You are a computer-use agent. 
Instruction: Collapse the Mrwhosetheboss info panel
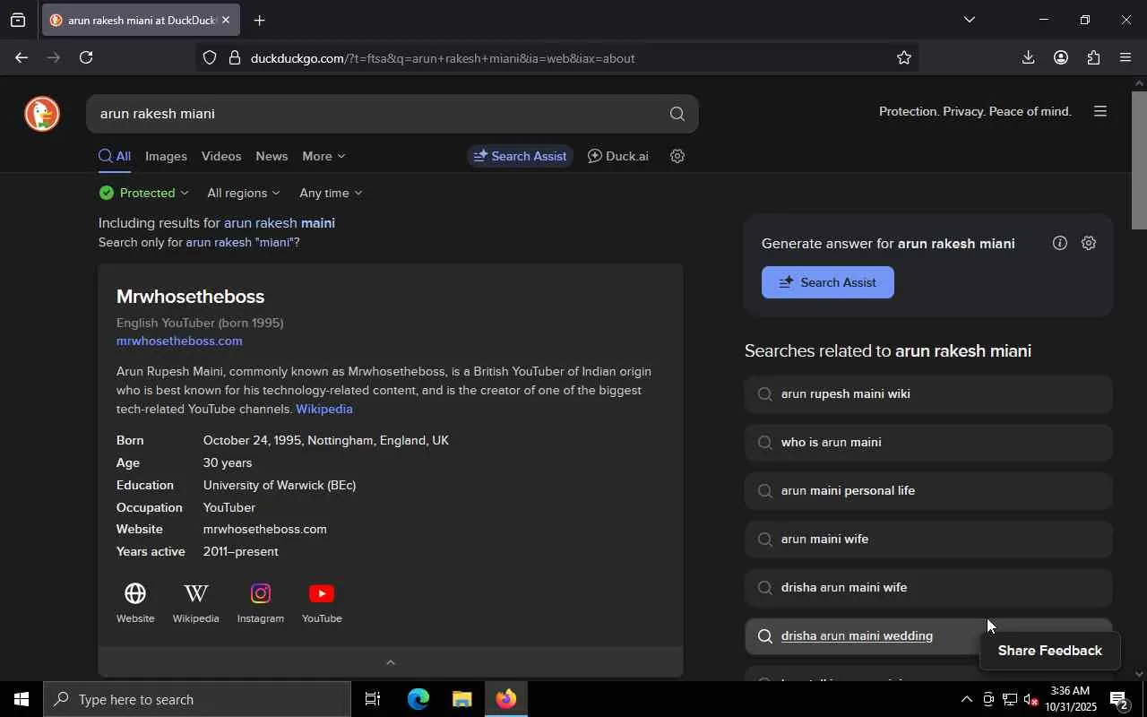click(x=390, y=662)
